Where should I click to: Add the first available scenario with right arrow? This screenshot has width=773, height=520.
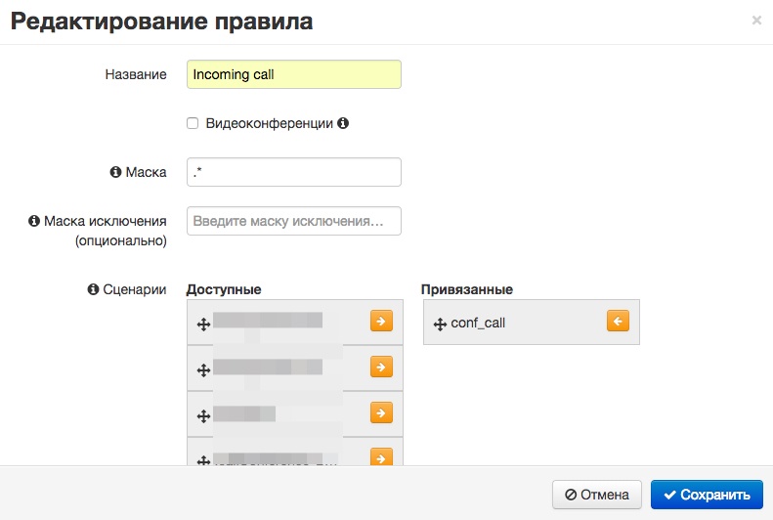click(x=381, y=321)
